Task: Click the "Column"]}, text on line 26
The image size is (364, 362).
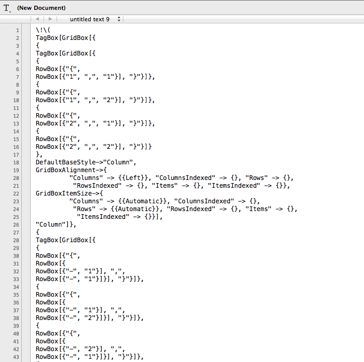Action: tap(56, 225)
